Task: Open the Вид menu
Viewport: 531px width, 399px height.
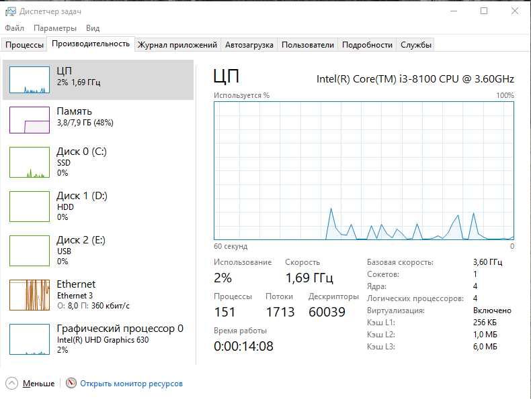Action: [x=93, y=28]
